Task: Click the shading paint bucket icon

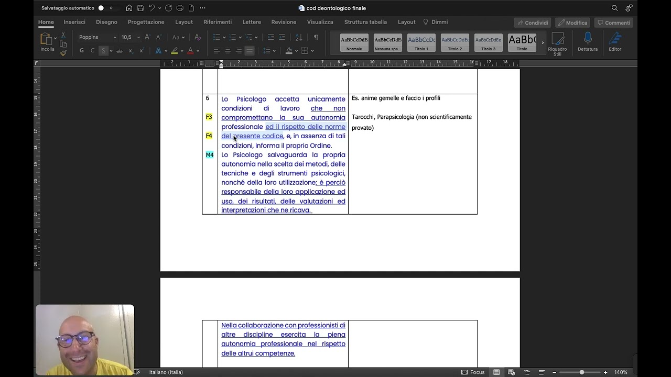Action: tap(289, 51)
